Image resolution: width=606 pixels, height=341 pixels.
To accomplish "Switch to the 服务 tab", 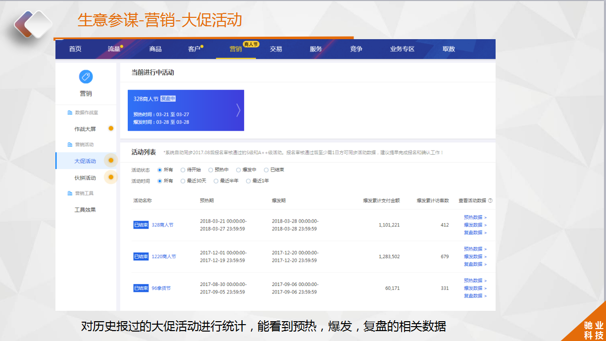I will tap(316, 49).
